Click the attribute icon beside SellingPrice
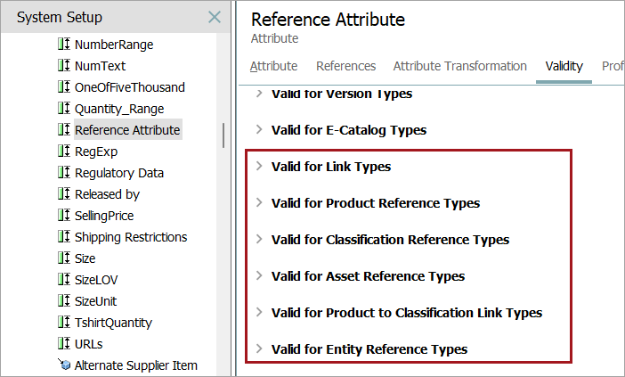 point(64,215)
